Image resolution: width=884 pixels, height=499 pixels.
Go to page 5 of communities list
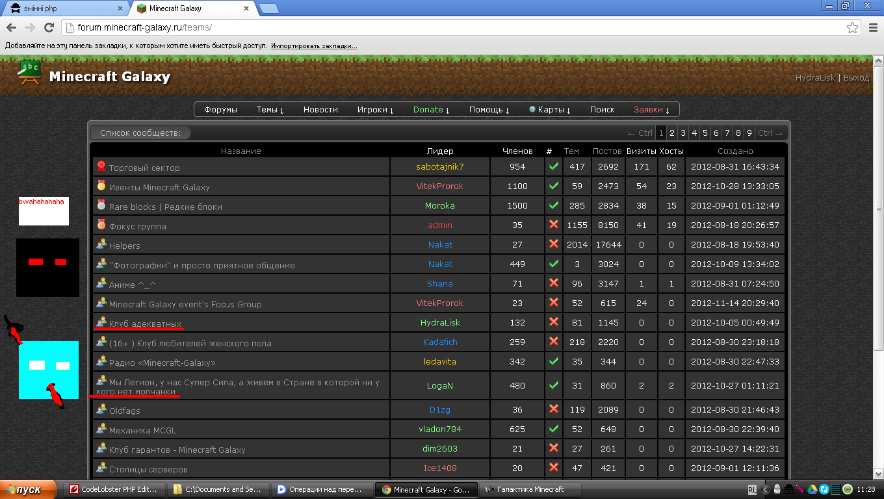point(705,133)
